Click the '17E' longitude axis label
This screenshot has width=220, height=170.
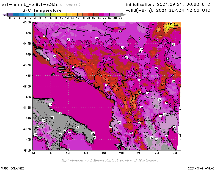(x=68, y=153)
